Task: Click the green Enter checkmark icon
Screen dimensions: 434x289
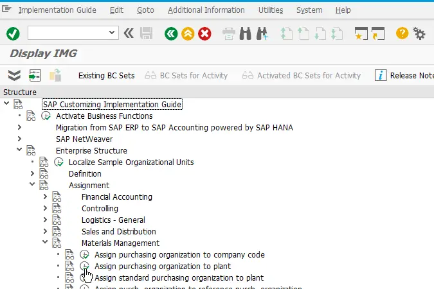Action: tap(13, 34)
